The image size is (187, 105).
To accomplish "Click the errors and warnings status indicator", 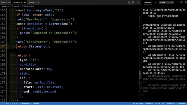I will click(x=11, y=104).
